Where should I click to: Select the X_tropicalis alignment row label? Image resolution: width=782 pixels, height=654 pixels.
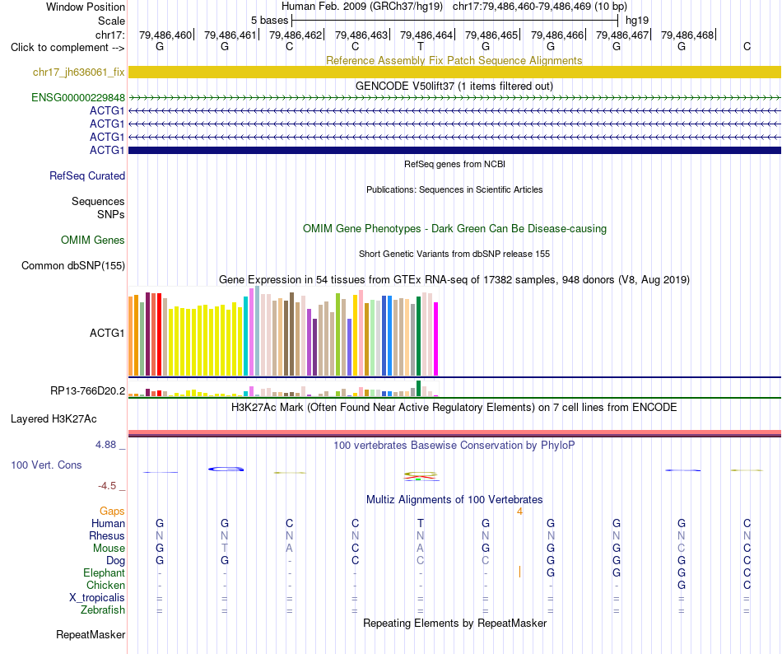pyautogui.click(x=97, y=598)
